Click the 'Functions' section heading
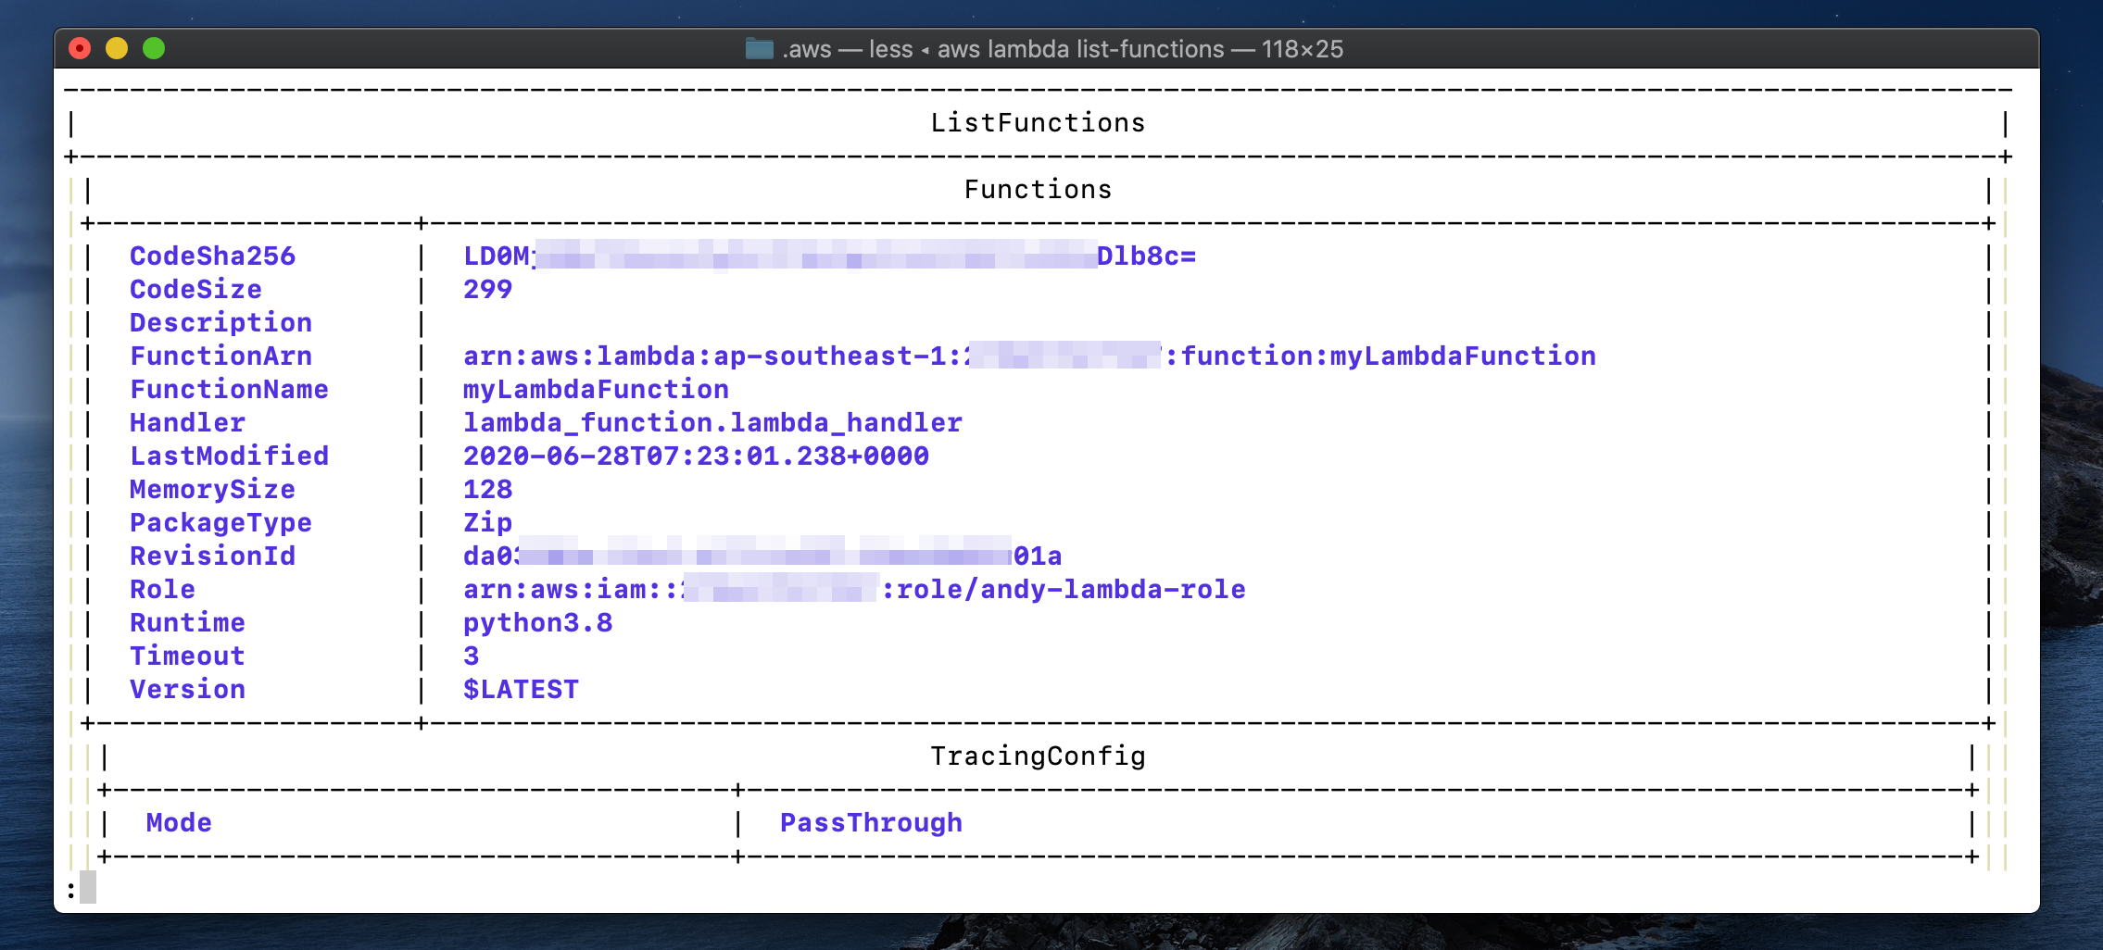Screen dimensions: 2103x950 click(1038, 190)
